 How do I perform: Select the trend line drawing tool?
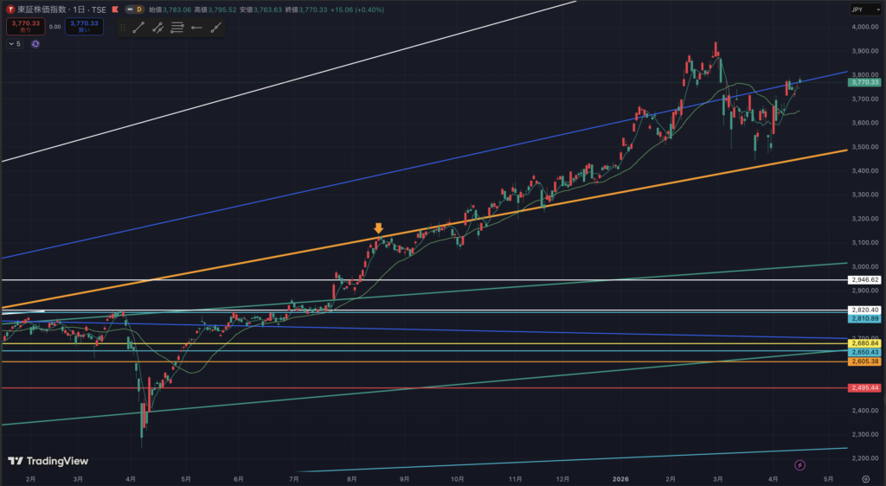coord(137,28)
